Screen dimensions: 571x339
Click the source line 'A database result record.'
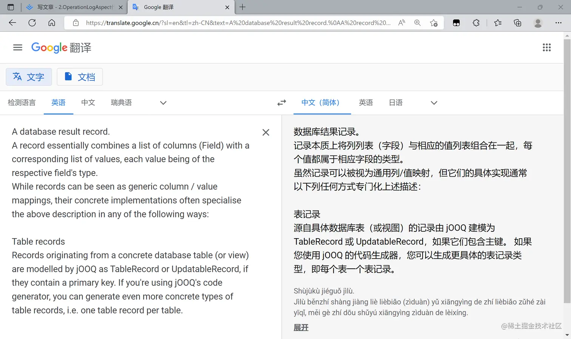(x=61, y=132)
